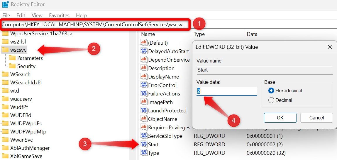Select the WUDFWpdMtp folder icon

coord(5,132)
